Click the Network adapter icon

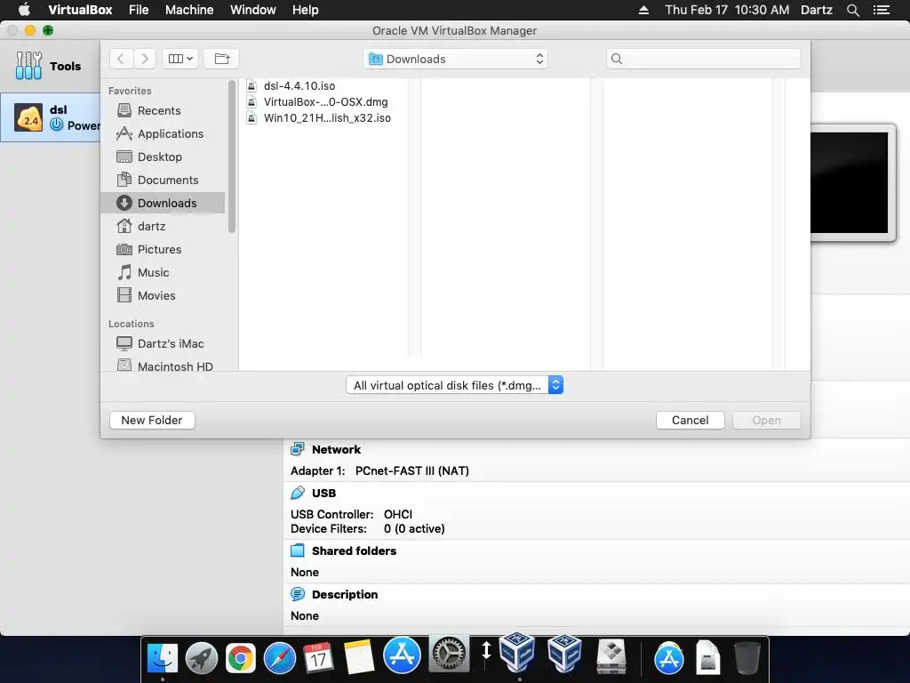297,449
